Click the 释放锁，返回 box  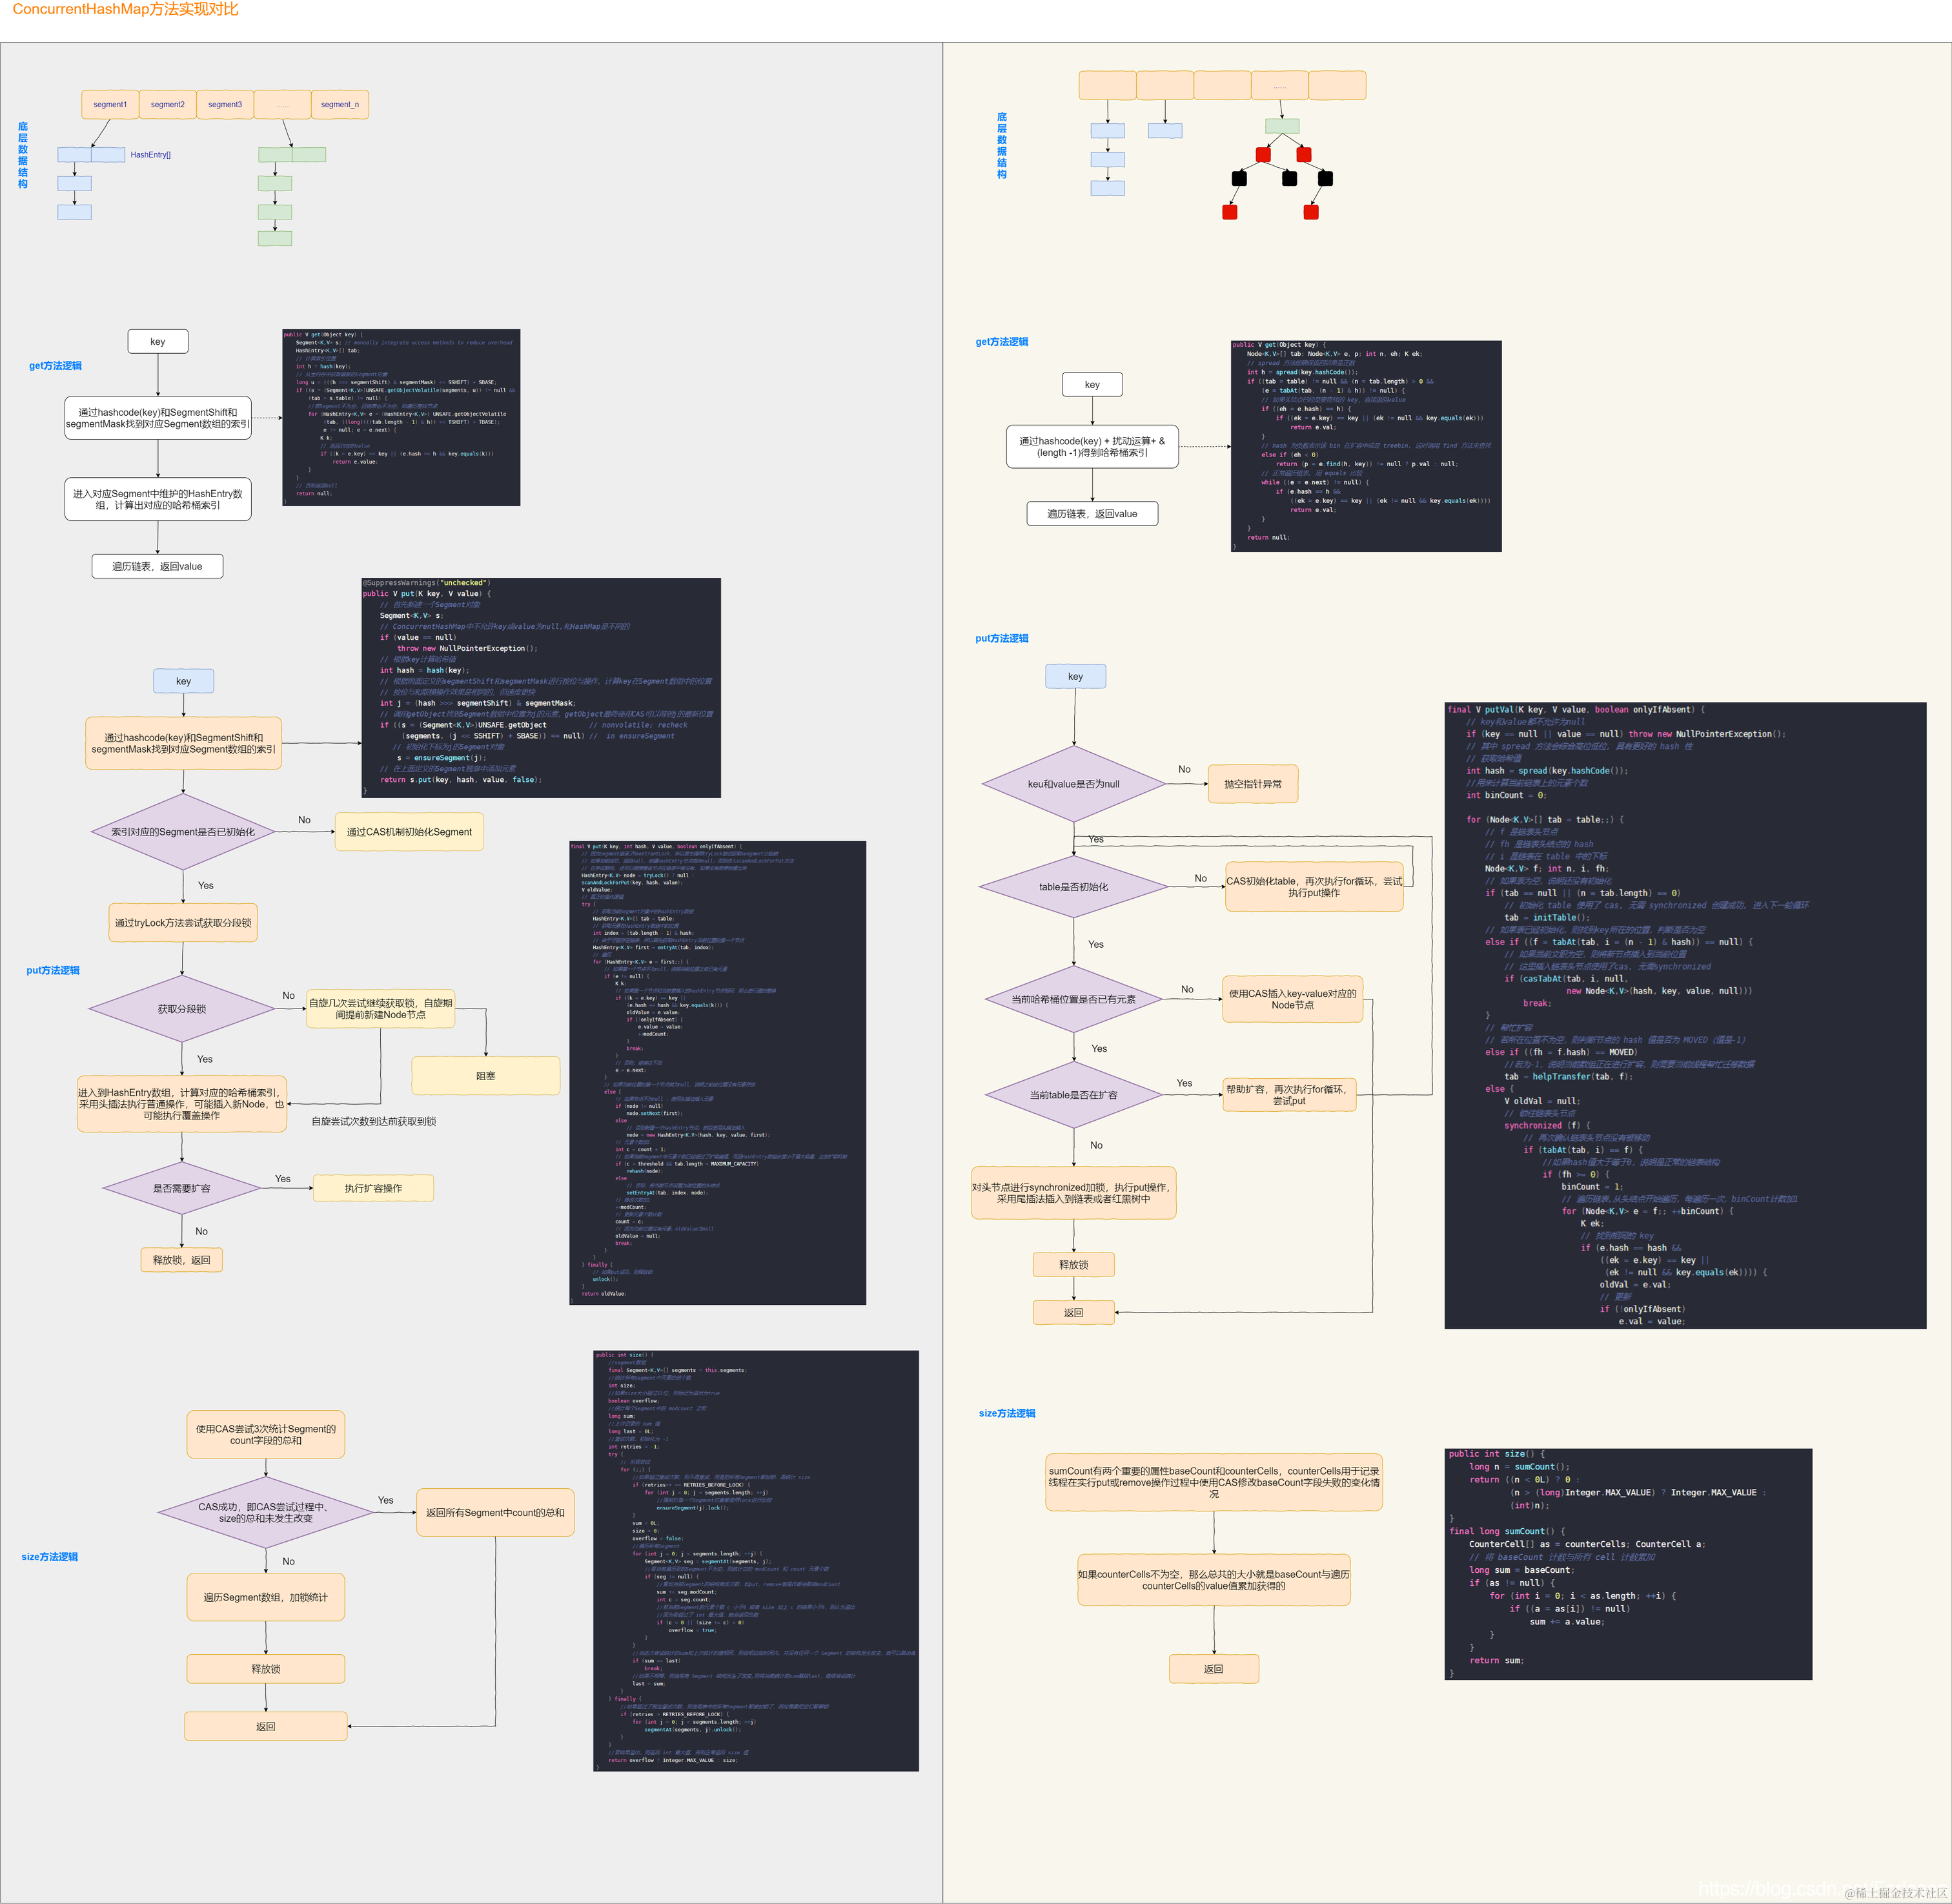click(181, 1260)
